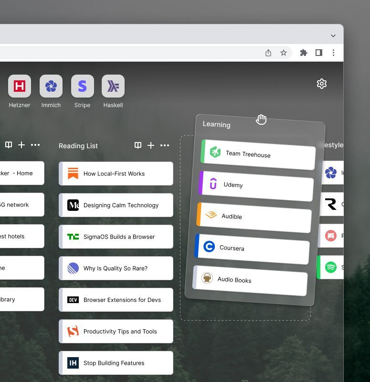Image resolution: width=370 pixels, height=382 pixels.
Task: Open all Reading List links book icon
Action: tap(138, 145)
